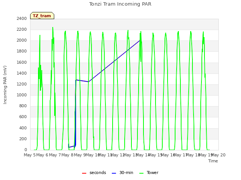Click the blue 30-min line's long rising segment
241x180 pixels.
pyautogui.click(x=114, y=61)
